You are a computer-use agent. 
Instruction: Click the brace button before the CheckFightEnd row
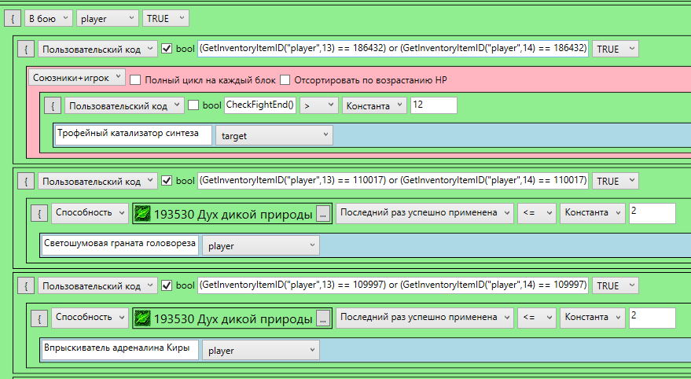(52, 105)
